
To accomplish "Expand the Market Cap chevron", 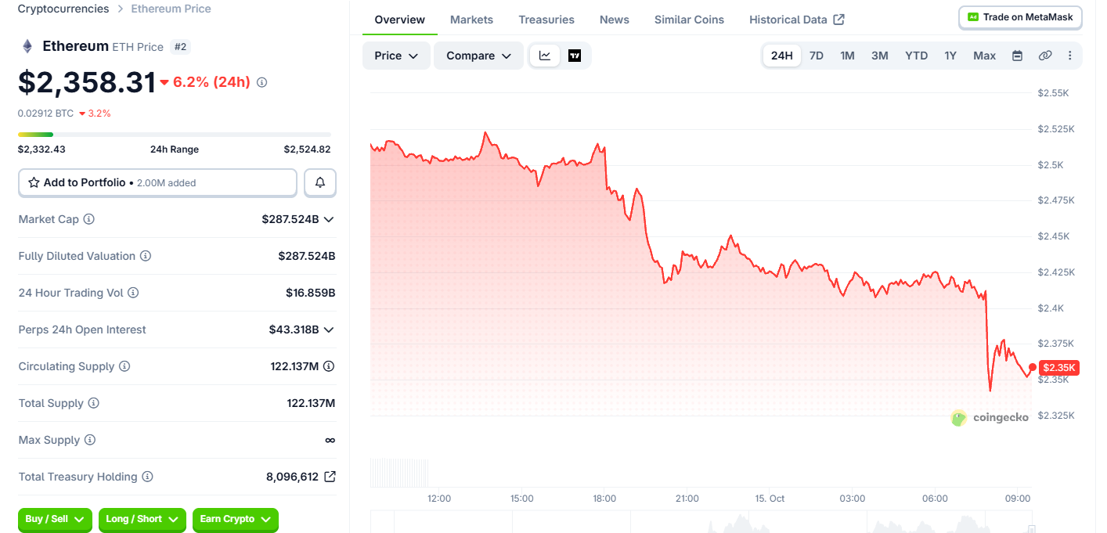I will (x=329, y=219).
